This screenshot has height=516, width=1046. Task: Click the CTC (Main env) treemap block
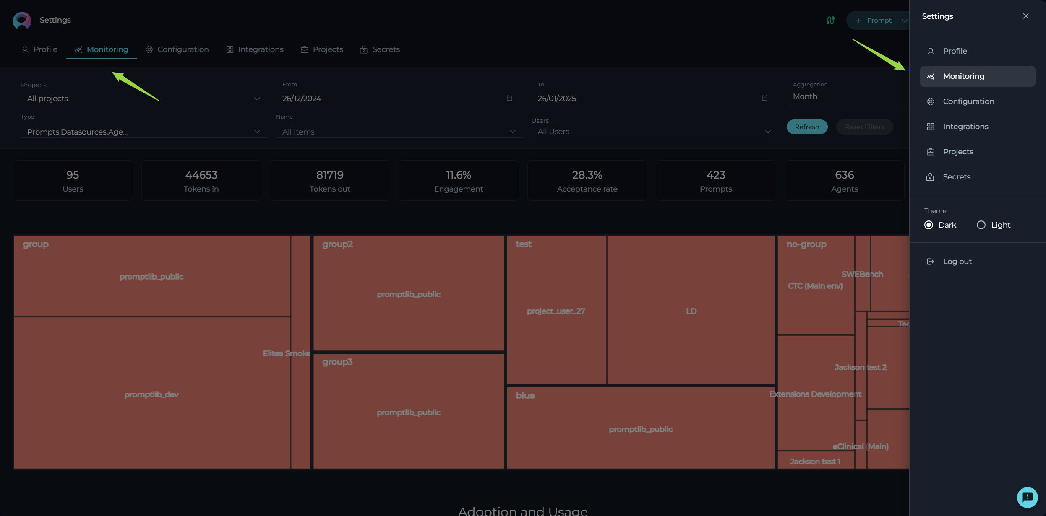(x=816, y=285)
